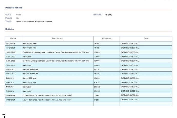Select the Versión field label

pyautogui.click(x=9, y=22)
